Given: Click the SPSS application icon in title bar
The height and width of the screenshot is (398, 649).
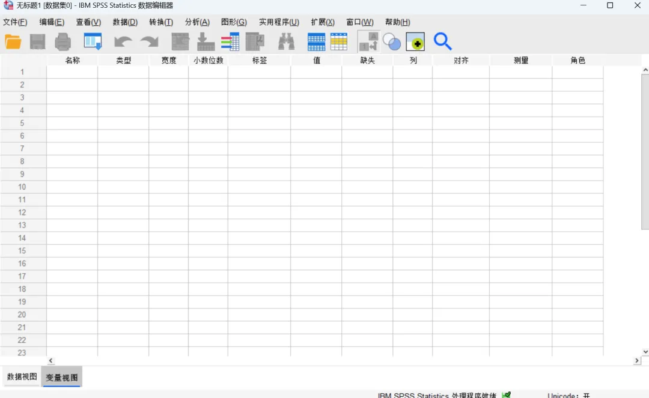Looking at the screenshot, I should click(8, 5).
